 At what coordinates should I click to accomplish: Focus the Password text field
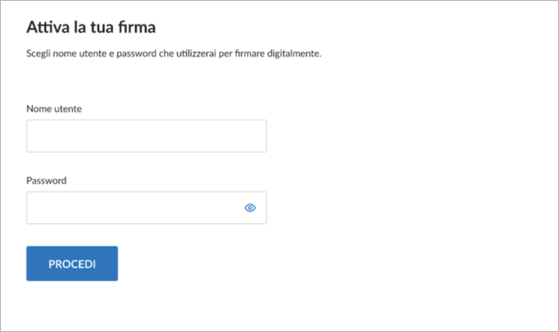click(x=147, y=208)
